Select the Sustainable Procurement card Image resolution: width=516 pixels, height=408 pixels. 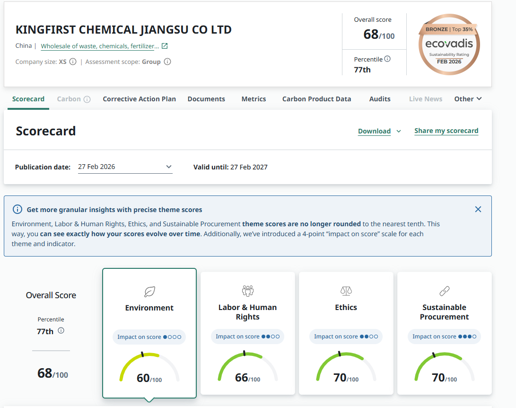pos(445,333)
